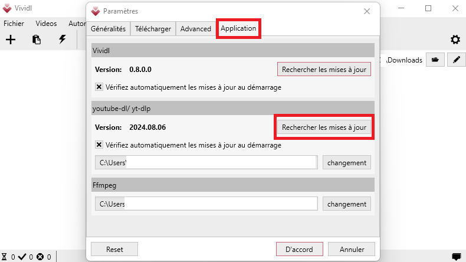Click the plus add-video icon in main toolbar
Screen dimensions: 466x262
point(11,40)
